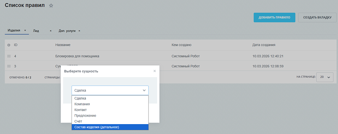338x134 pixels.
Task: Grab the drag handle of row 4
Action: click(x=9, y=56)
